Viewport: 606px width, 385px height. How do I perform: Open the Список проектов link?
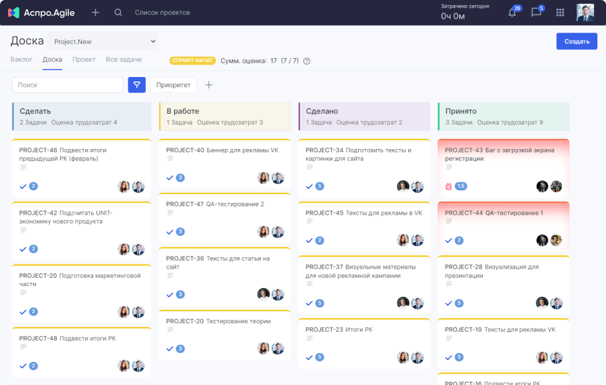(162, 13)
